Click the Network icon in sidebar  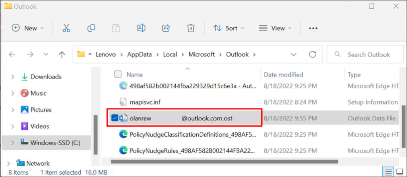[20, 163]
